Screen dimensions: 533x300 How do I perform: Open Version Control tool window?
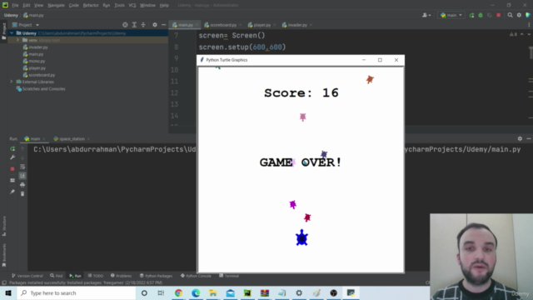pos(27,276)
